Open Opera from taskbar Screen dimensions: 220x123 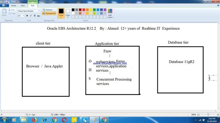(x=64, y=120)
